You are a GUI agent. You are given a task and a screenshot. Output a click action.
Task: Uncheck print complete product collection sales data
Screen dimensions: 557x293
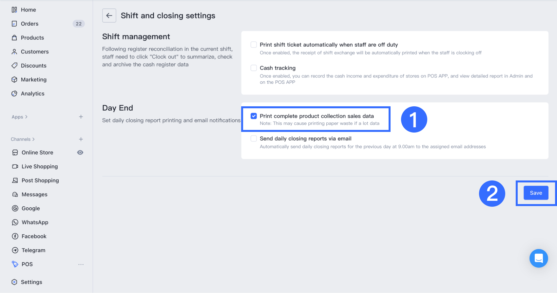pyautogui.click(x=254, y=116)
